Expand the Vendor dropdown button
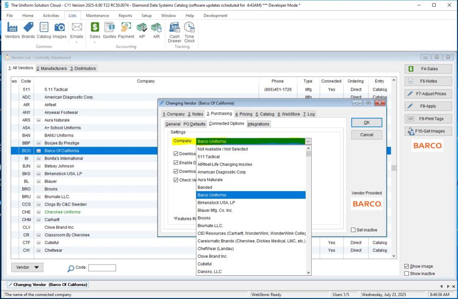This screenshot has width=458, height=299. coord(27,267)
